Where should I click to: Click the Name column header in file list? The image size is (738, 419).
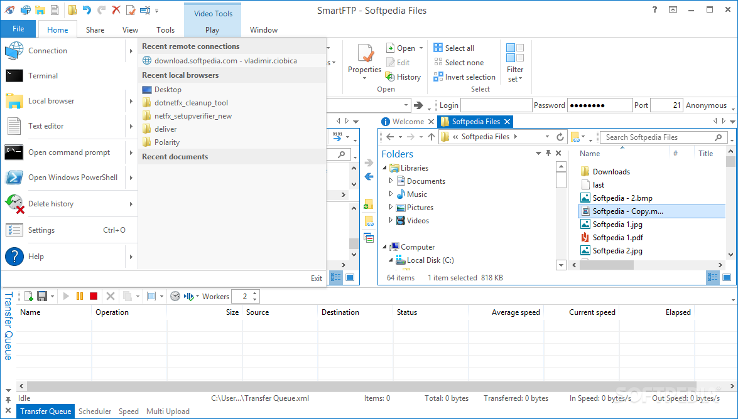click(590, 153)
